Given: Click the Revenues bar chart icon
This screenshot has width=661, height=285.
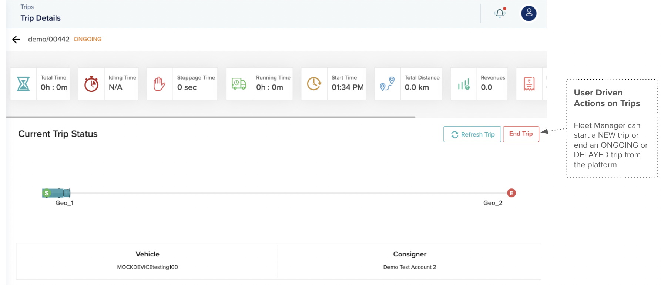Looking at the screenshot, I should tap(463, 84).
